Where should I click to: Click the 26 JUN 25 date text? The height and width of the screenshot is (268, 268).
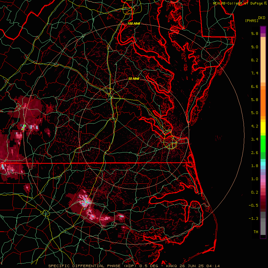[x=192, y=266]
